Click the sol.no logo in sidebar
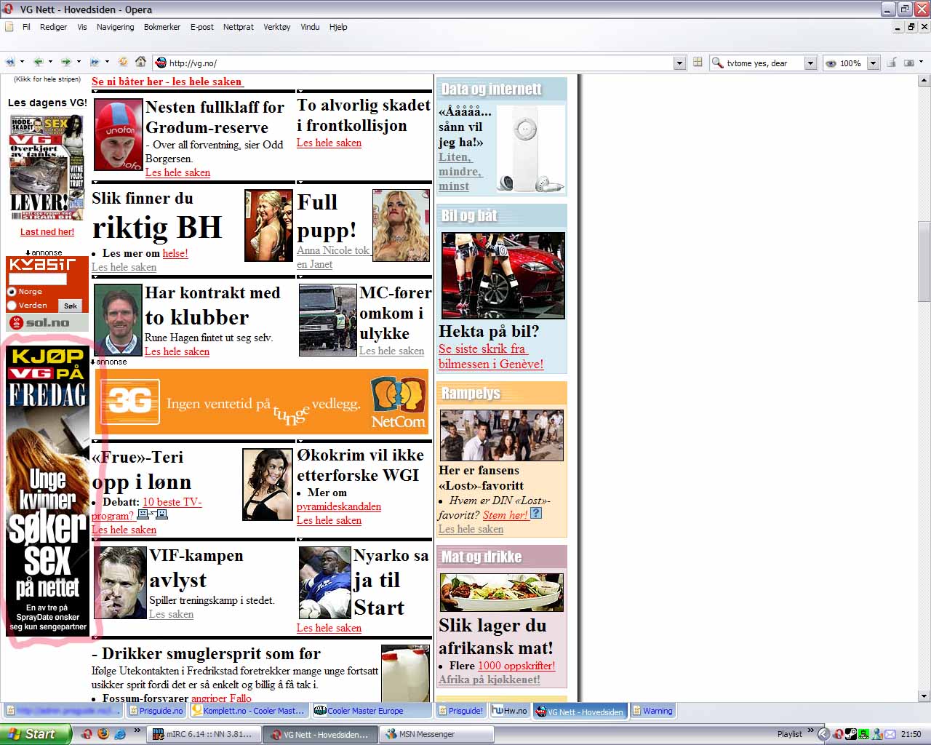 47,323
